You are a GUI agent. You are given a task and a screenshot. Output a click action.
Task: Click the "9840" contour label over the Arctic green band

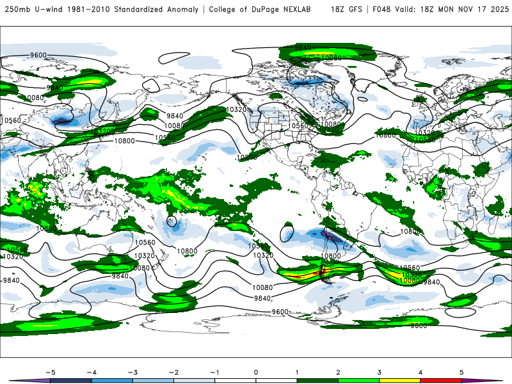(303, 47)
